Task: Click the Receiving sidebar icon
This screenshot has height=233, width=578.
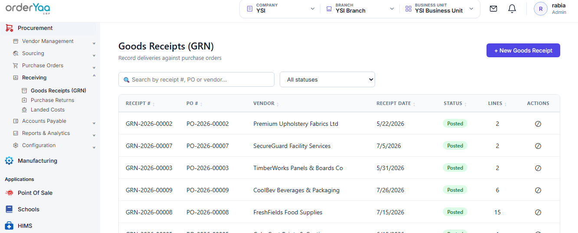Action: 16,78
